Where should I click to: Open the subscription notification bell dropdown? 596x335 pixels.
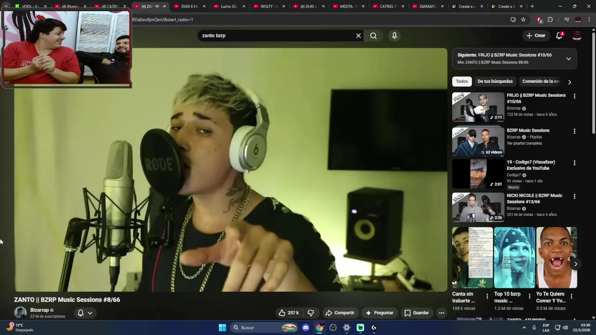85,313
